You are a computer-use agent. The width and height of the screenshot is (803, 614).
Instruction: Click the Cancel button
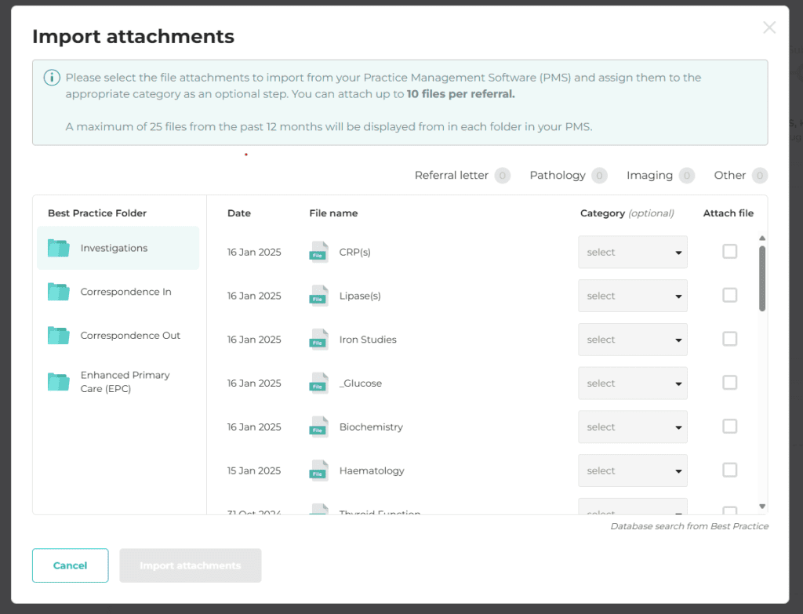(x=70, y=565)
